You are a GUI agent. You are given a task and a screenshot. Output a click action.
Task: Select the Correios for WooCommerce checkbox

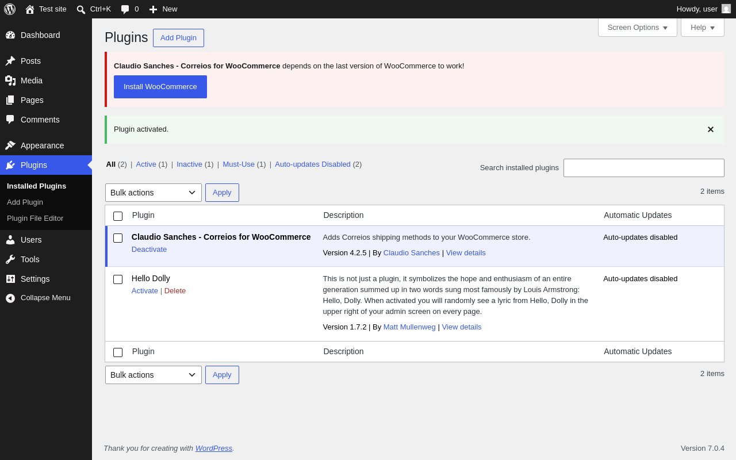[118, 238]
